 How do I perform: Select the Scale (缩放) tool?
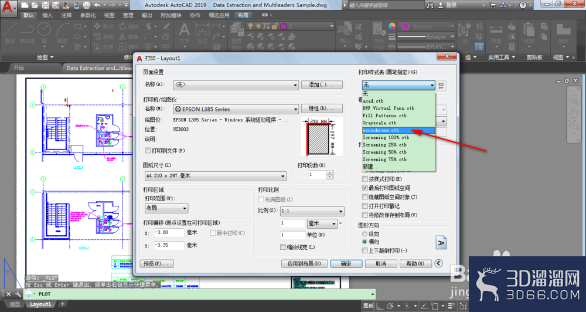click(129, 47)
